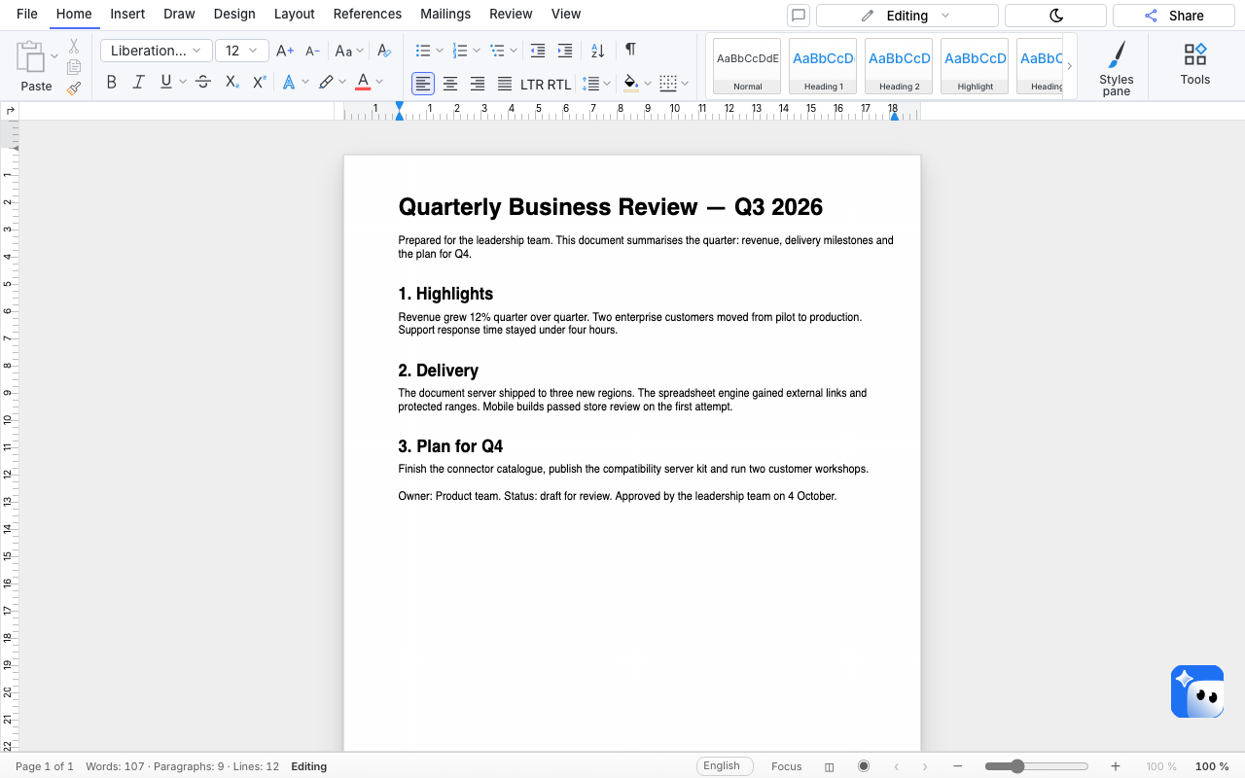This screenshot has height=778, width=1245.
Task: Expand the styles gallery arrow
Action: coord(1070,66)
